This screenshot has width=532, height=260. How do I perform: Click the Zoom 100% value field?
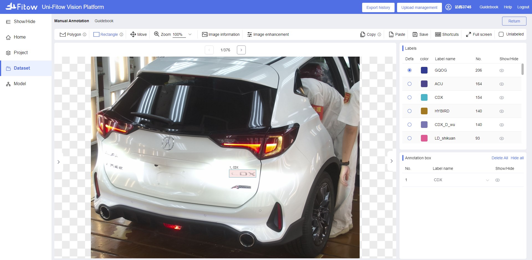tap(179, 34)
